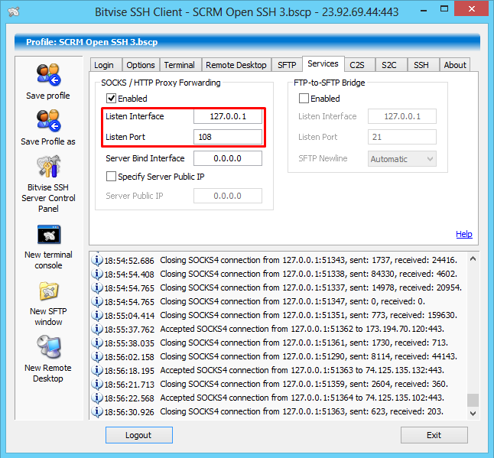Click the Exit button

click(x=434, y=435)
